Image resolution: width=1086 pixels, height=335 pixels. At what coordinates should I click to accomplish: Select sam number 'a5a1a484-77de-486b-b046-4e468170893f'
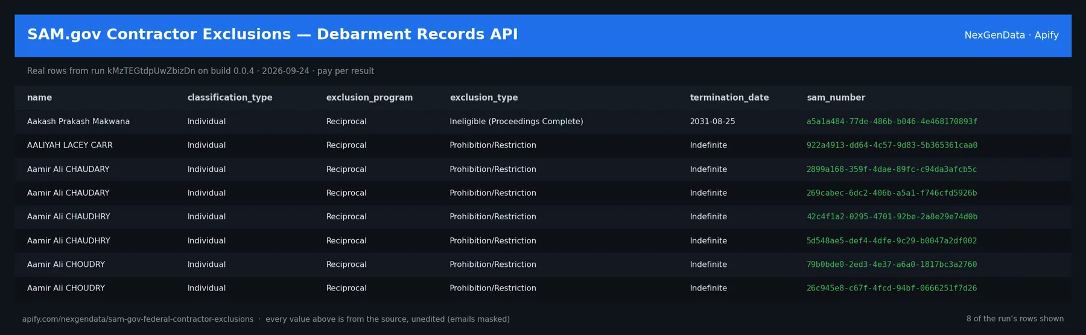click(892, 122)
